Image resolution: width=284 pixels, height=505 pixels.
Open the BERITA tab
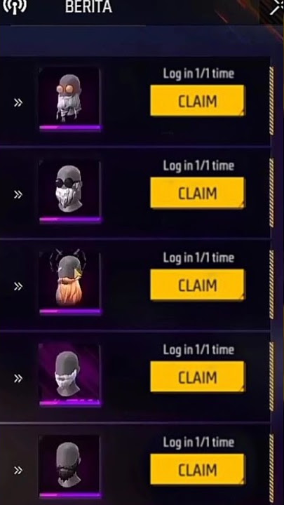click(88, 7)
